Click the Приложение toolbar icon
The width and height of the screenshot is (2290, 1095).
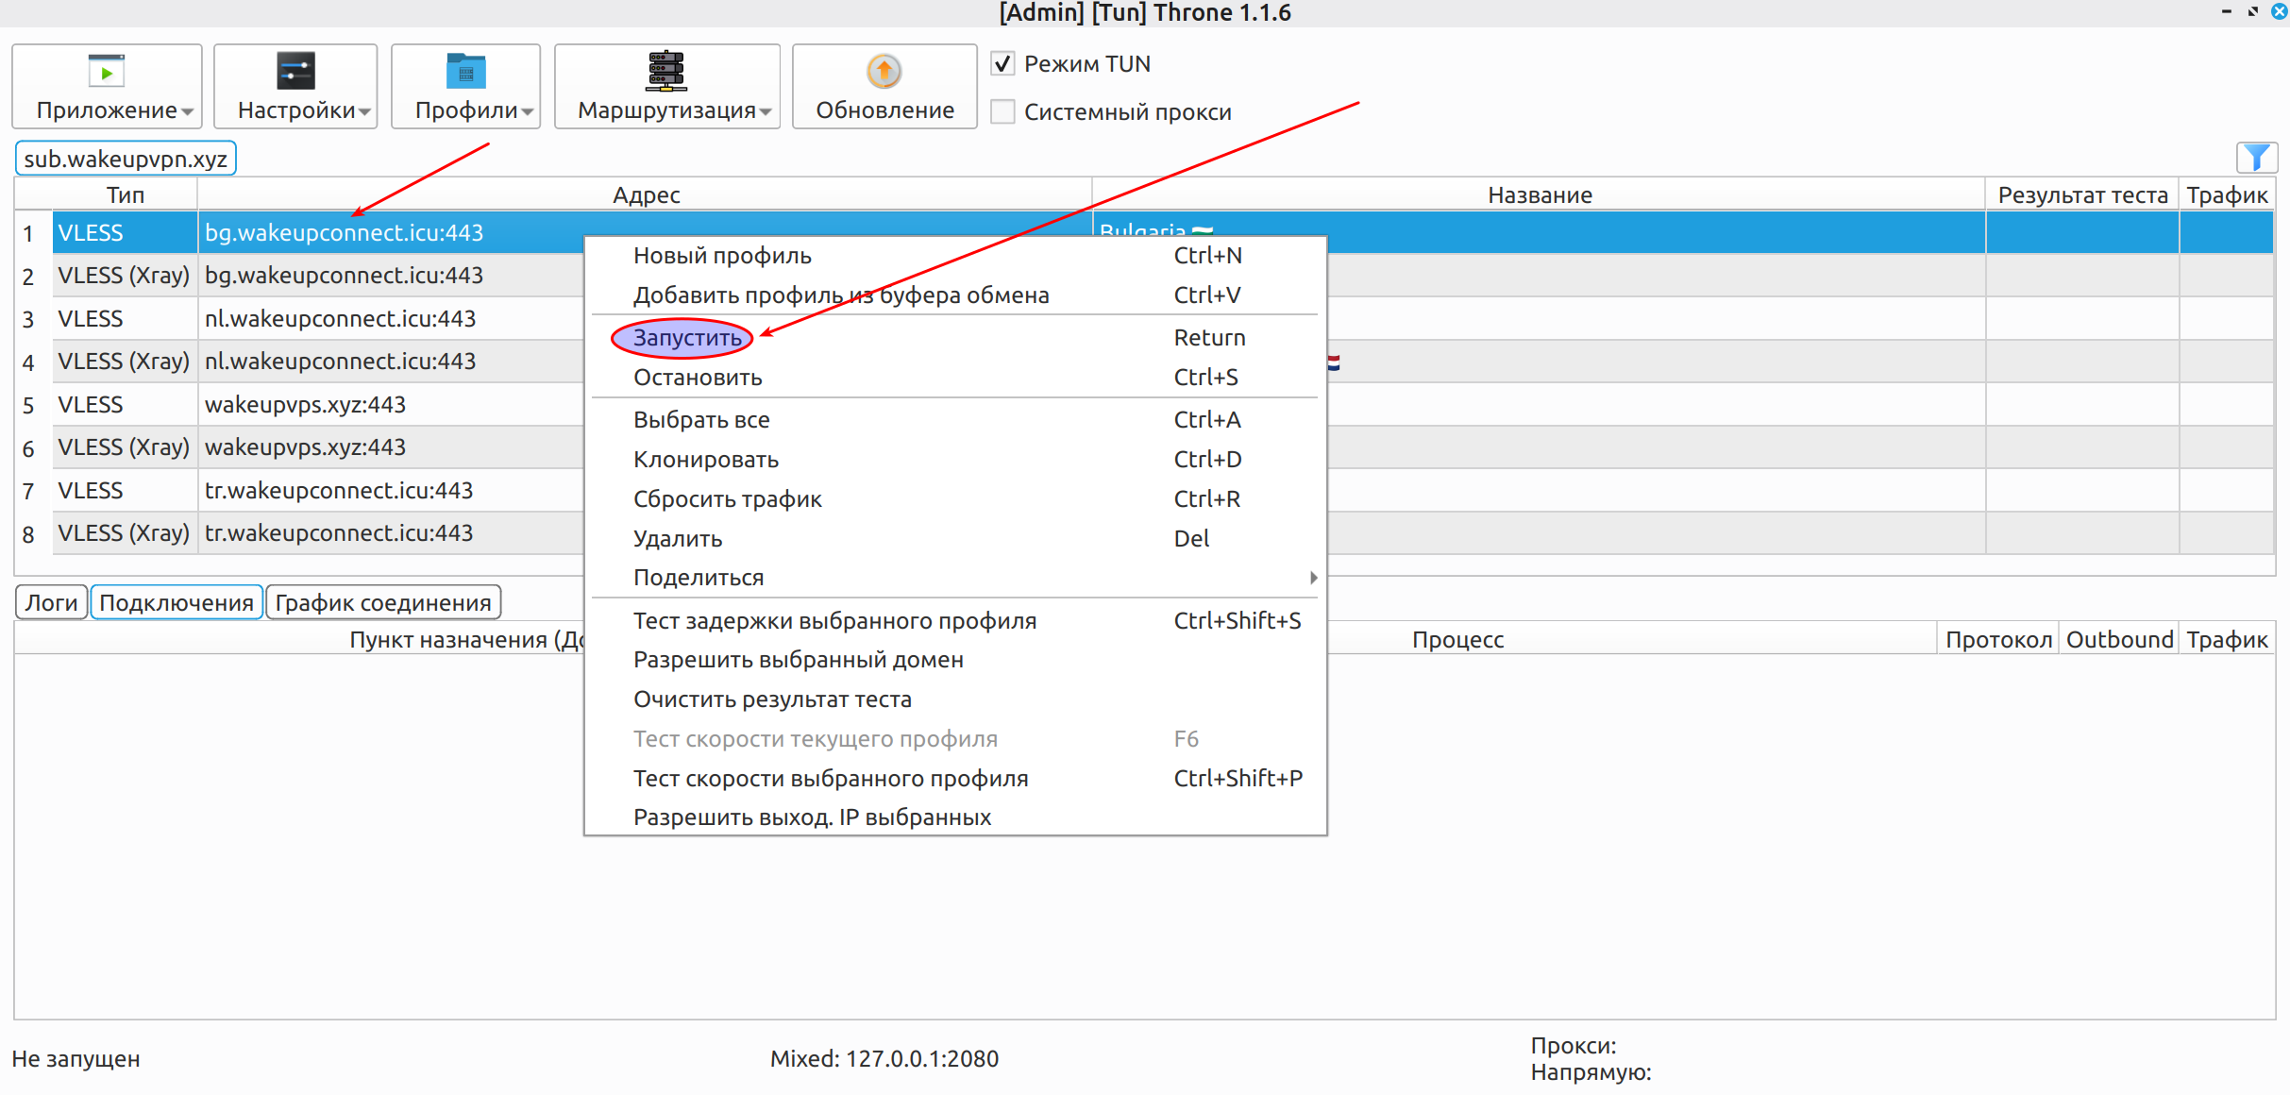tap(106, 71)
